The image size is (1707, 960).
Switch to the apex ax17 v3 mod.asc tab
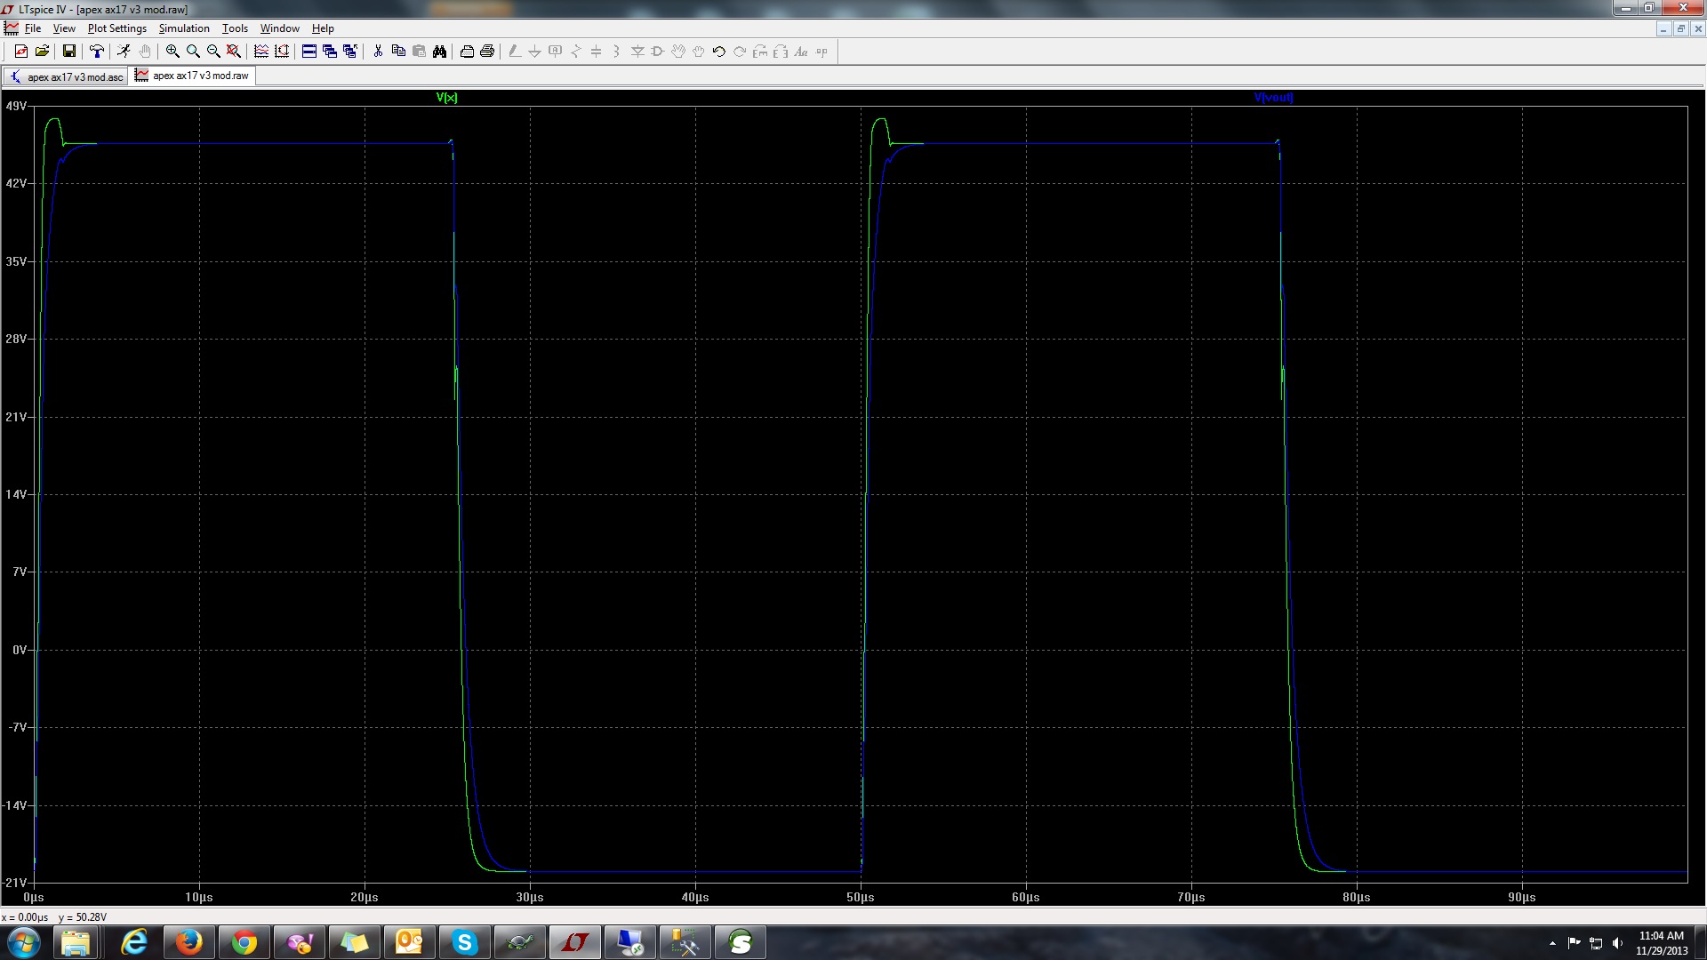(x=66, y=77)
